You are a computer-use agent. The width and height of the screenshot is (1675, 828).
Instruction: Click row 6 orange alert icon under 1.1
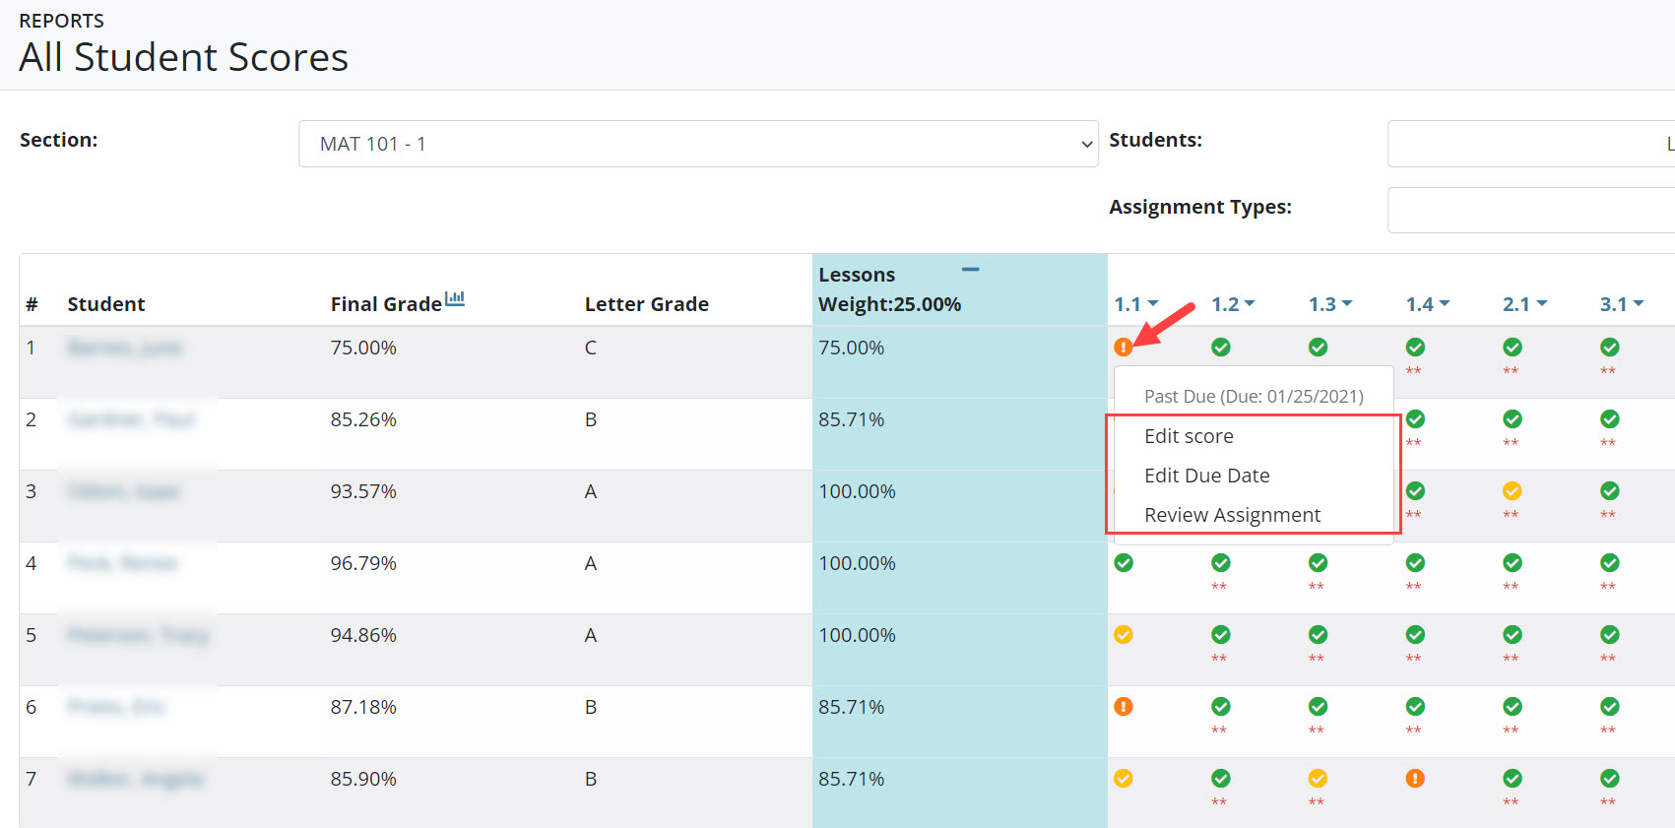tap(1124, 706)
